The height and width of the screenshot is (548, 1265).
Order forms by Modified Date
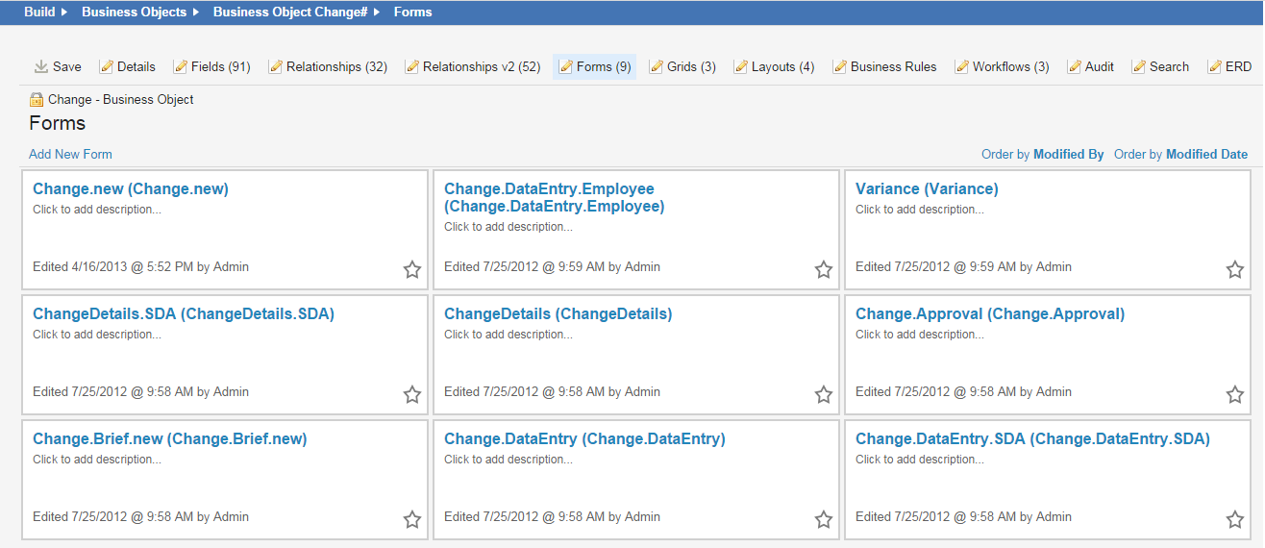tap(1205, 155)
